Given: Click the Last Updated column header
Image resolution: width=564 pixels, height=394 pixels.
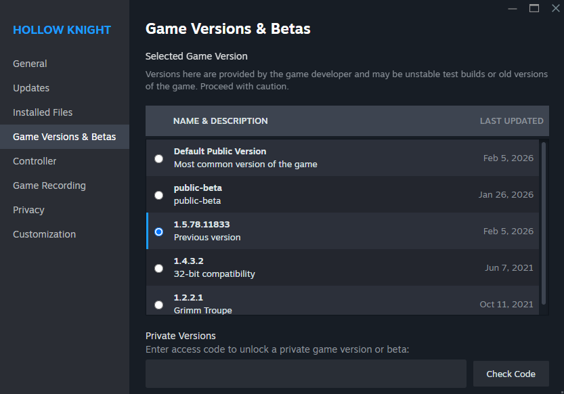Looking at the screenshot, I should pyautogui.click(x=511, y=121).
